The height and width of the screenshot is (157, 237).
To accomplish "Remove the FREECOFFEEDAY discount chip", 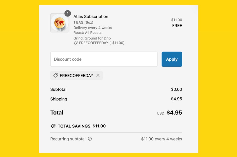I will [98, 75].
